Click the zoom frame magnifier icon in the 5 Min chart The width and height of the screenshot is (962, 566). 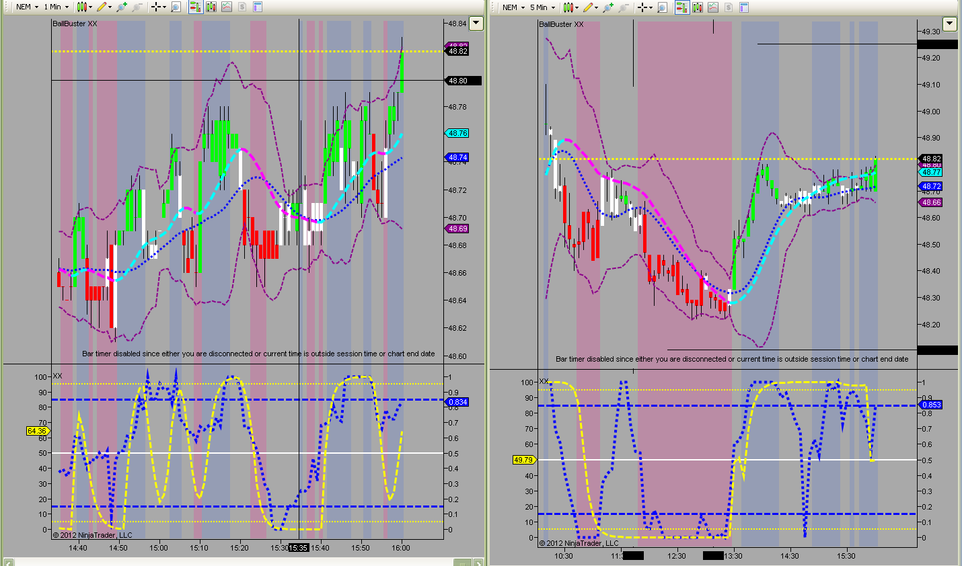(663, 7)
